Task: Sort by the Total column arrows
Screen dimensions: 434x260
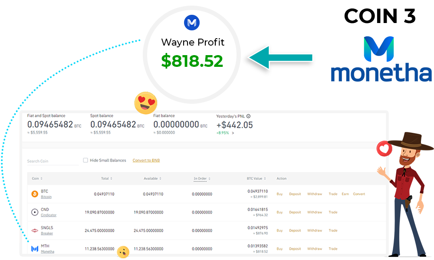Action: (111, 178)
